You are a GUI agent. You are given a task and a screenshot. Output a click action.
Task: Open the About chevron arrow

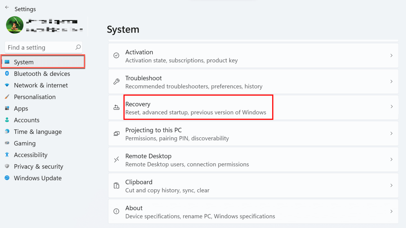pos(391,212)
